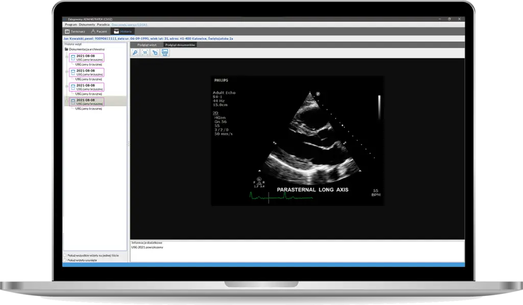Click the parasternal long axis ultrasound image

point(298,141)
